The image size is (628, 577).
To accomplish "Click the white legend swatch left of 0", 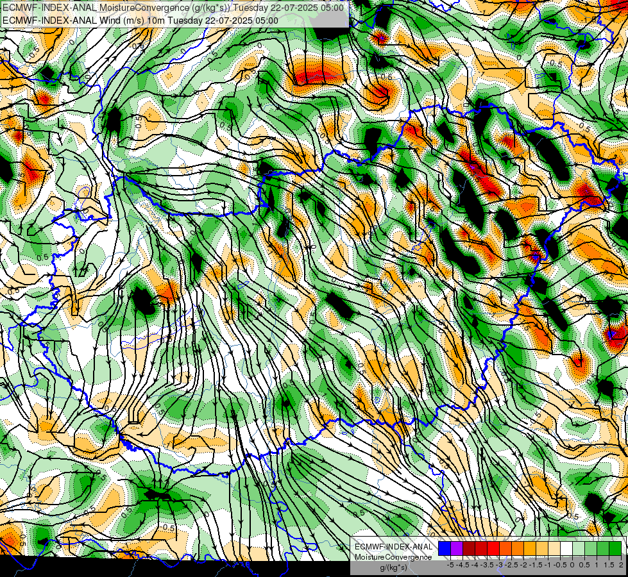I will pos(566,548).
